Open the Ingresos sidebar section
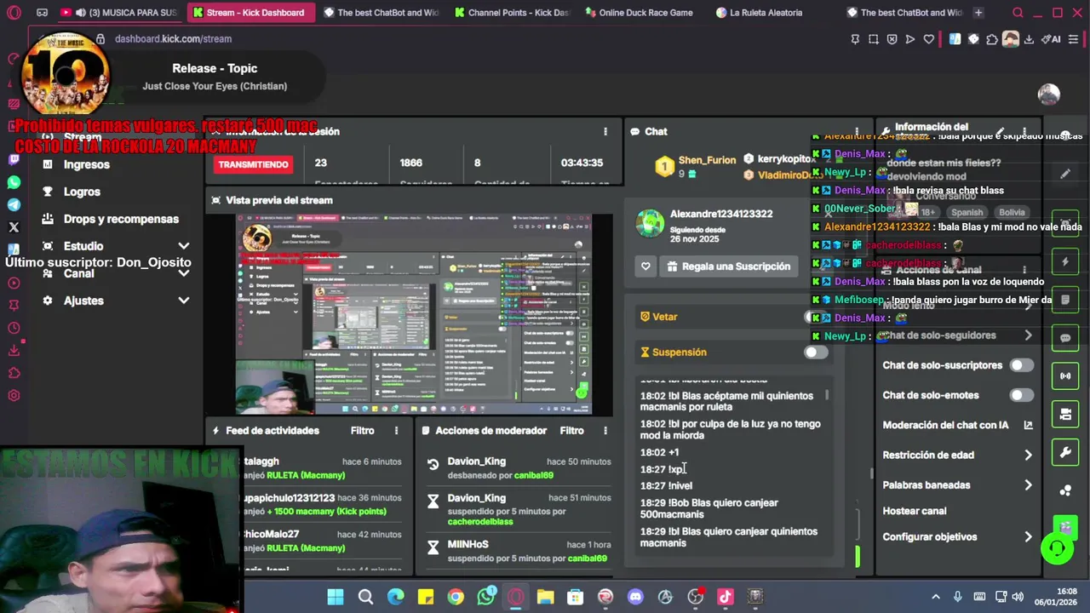1090x613 pixels. pos(86,164)
